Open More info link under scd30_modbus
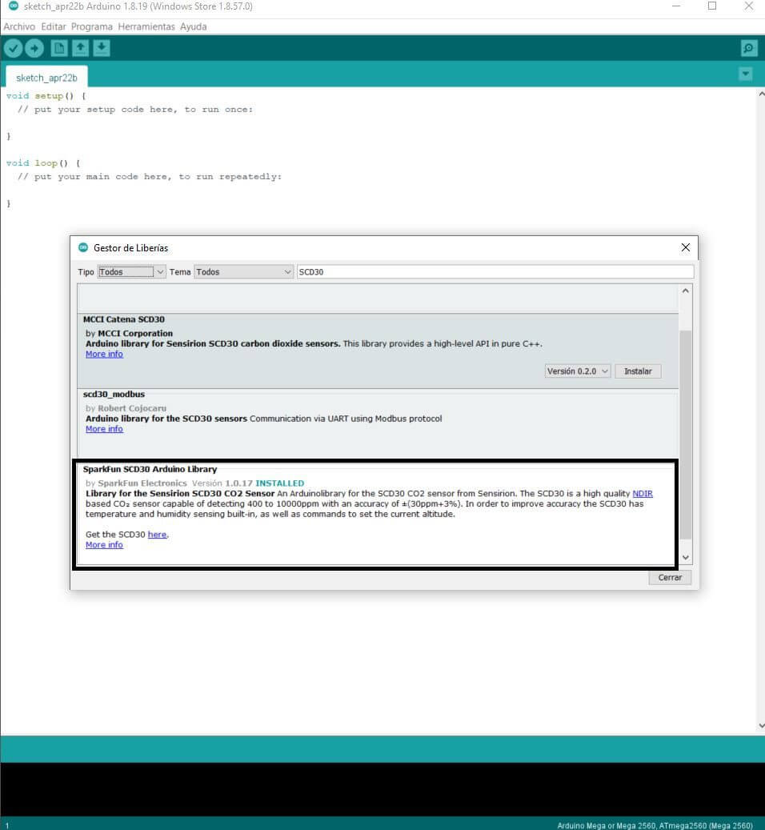Screen dimensions: 765x830 [104, 429]
